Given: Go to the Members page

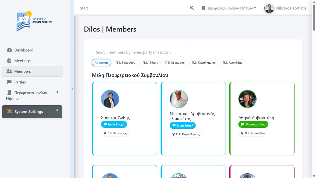Looking at the screenshot, I should click(32, 71).
